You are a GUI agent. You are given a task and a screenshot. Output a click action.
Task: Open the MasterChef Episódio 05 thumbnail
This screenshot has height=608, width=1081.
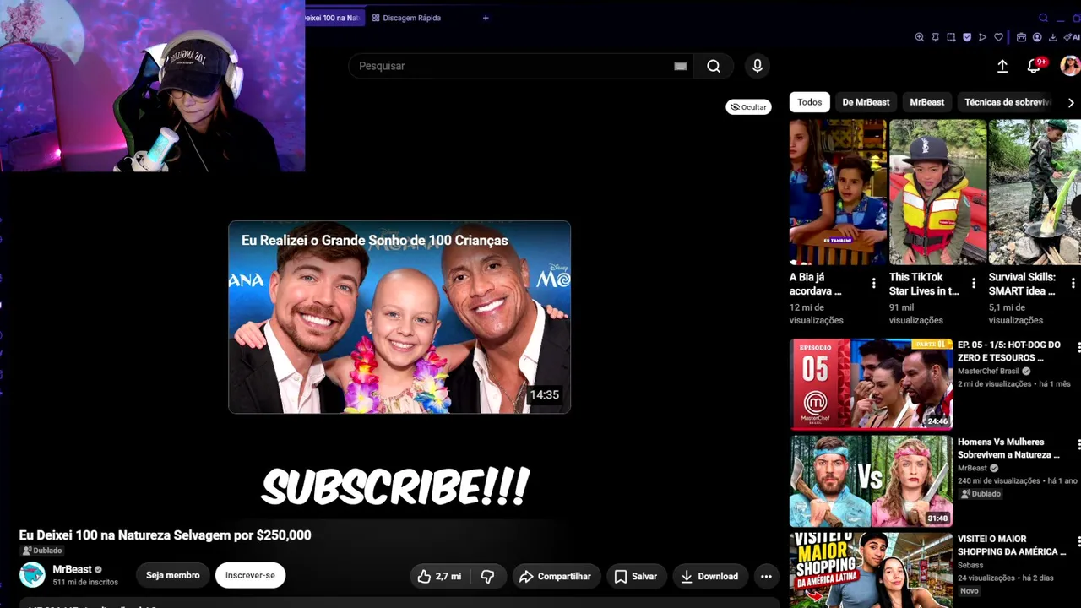(871, 383)
